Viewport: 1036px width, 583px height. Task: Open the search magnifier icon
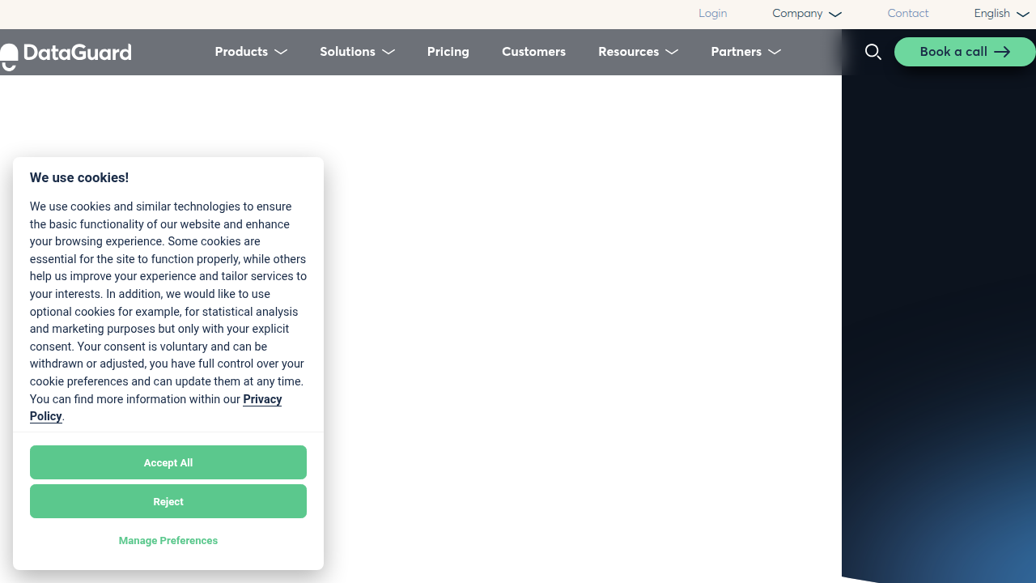(873, 52)
